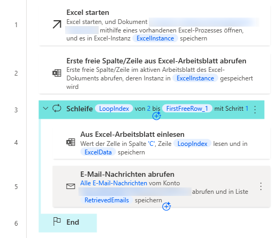278x238 pixels.
Task: Click line number 3
Action: (16, 110)
